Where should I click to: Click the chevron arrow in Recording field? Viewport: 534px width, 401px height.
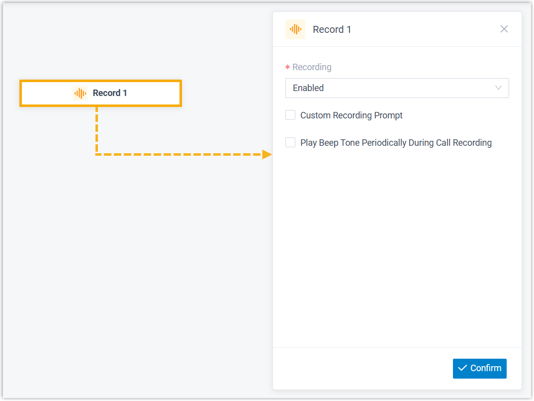tap(498, 88)
